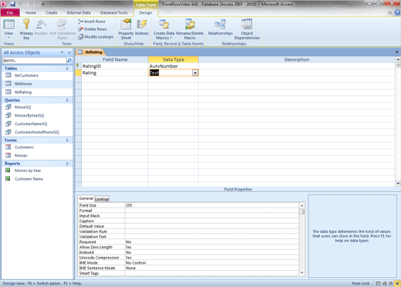
Task: Click the RatingID field name cell
Action: click(115, 66)
